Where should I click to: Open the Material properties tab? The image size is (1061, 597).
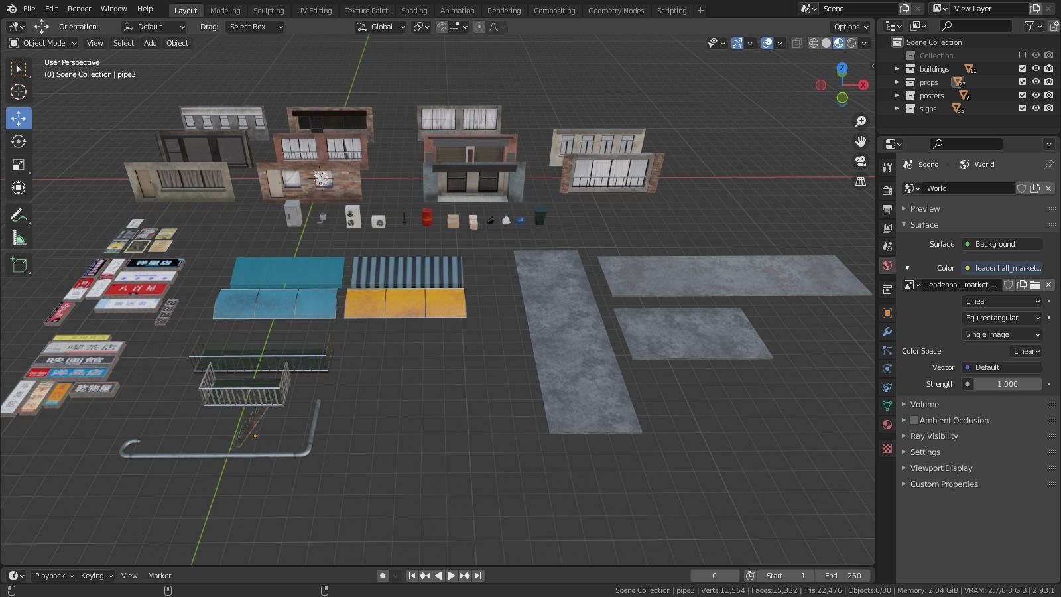click(887, 425)
